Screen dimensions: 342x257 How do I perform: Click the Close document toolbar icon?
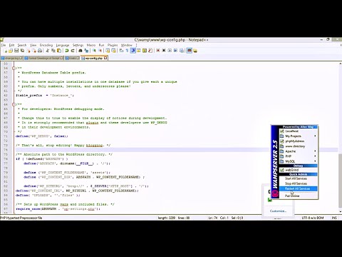(28, 51)
